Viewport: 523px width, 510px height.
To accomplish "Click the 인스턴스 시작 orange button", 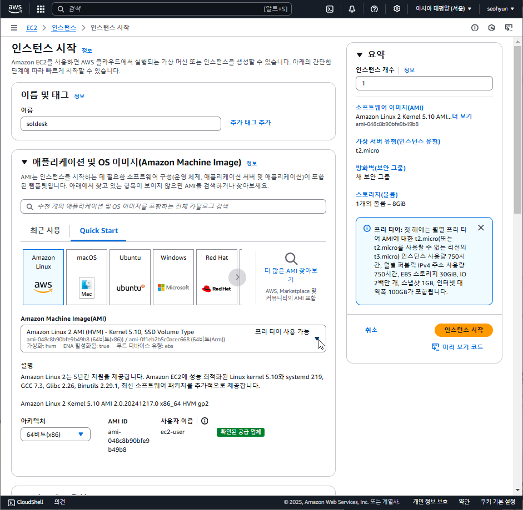I will click(464, 330).
